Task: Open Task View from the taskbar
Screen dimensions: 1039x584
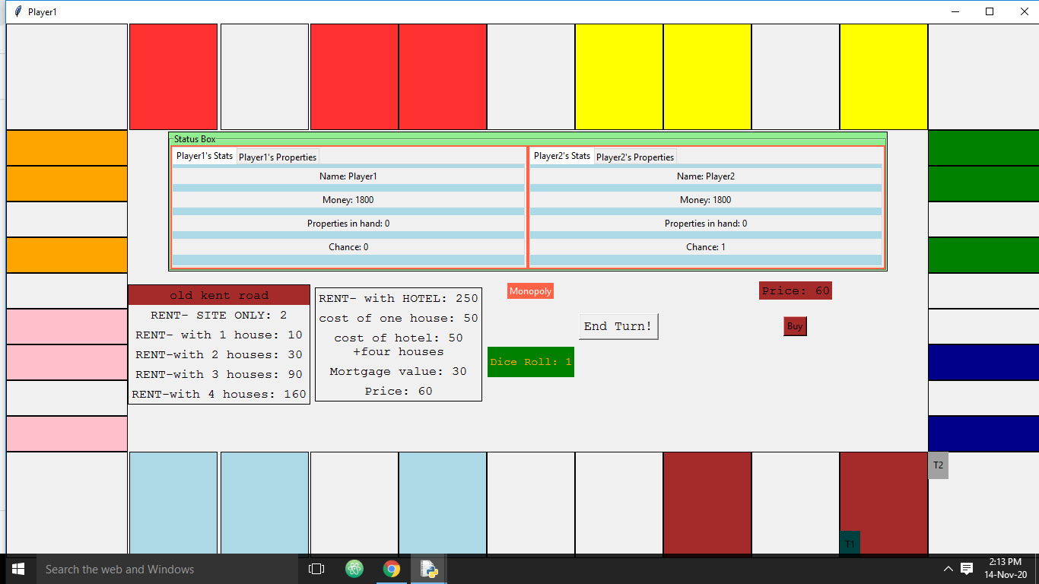Action: point(316,569)
